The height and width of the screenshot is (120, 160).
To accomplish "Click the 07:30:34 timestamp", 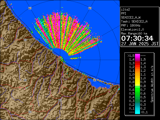I will (x=137, y=38).
